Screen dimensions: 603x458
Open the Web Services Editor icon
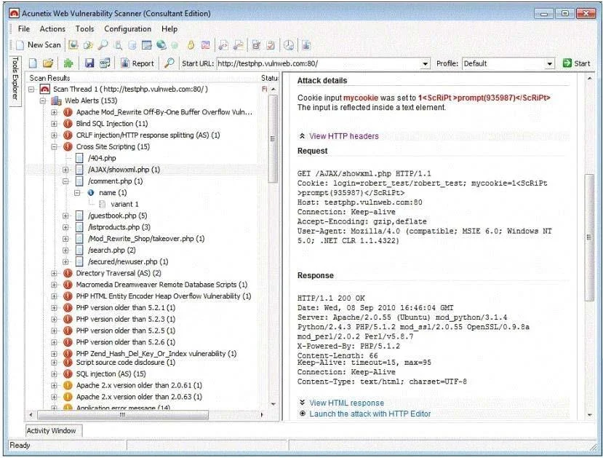pyautogui.click(x=239, y=45)
